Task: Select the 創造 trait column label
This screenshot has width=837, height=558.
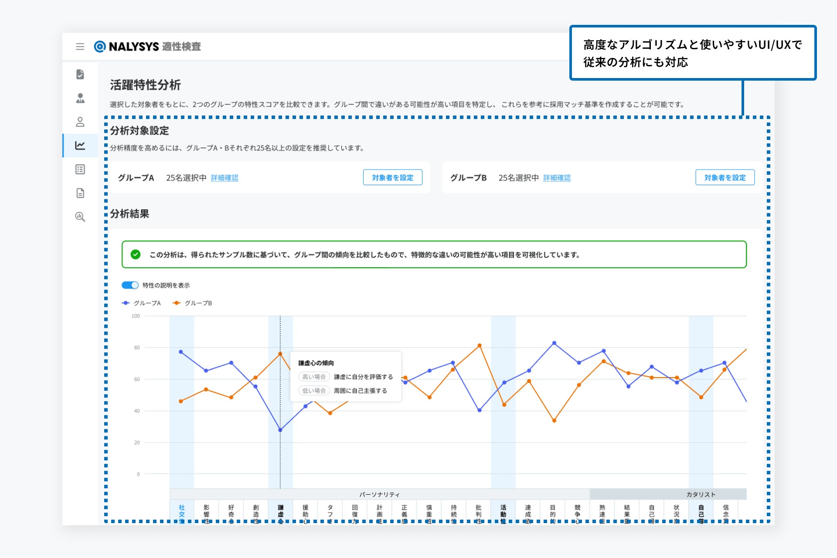Action: click(256, 514)
